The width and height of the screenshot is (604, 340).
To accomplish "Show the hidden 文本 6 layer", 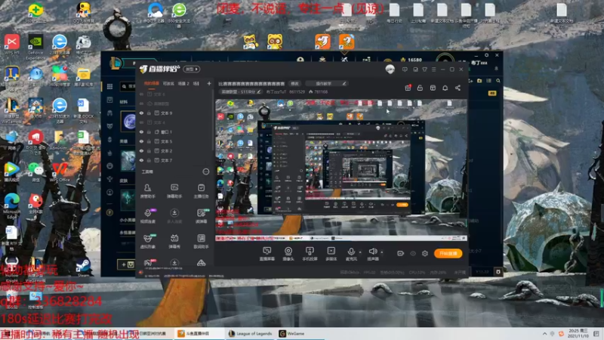I will (x=141, y=94).
